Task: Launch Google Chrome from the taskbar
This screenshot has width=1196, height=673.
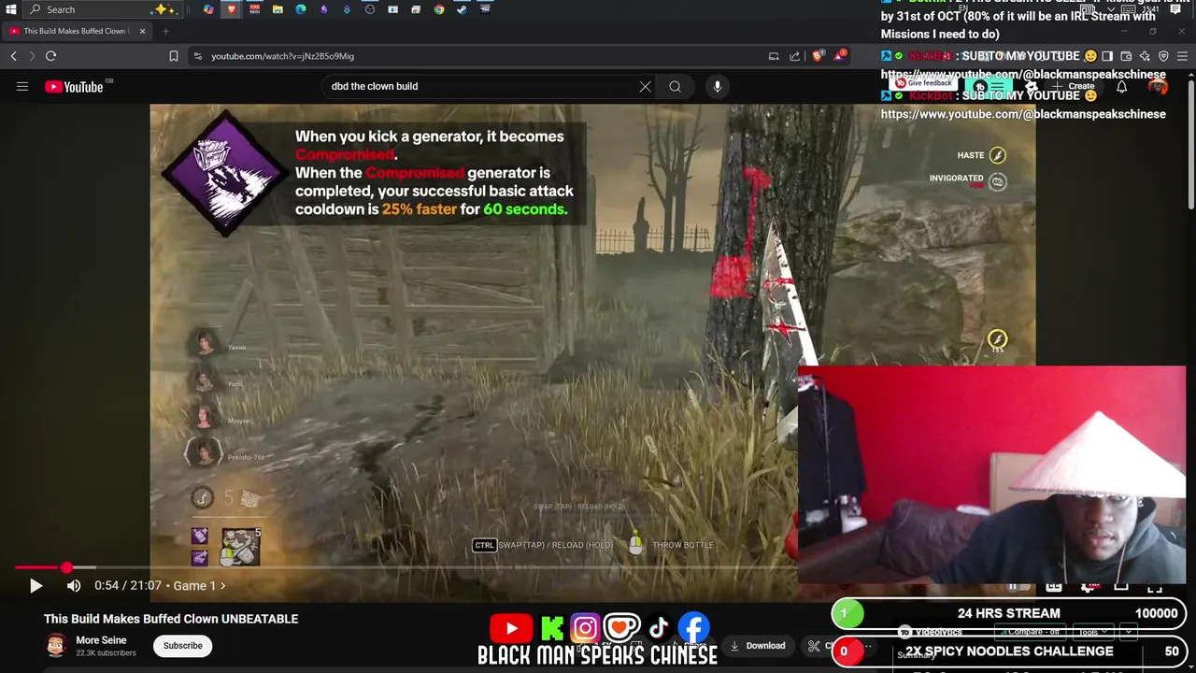Action: (439, 9)
